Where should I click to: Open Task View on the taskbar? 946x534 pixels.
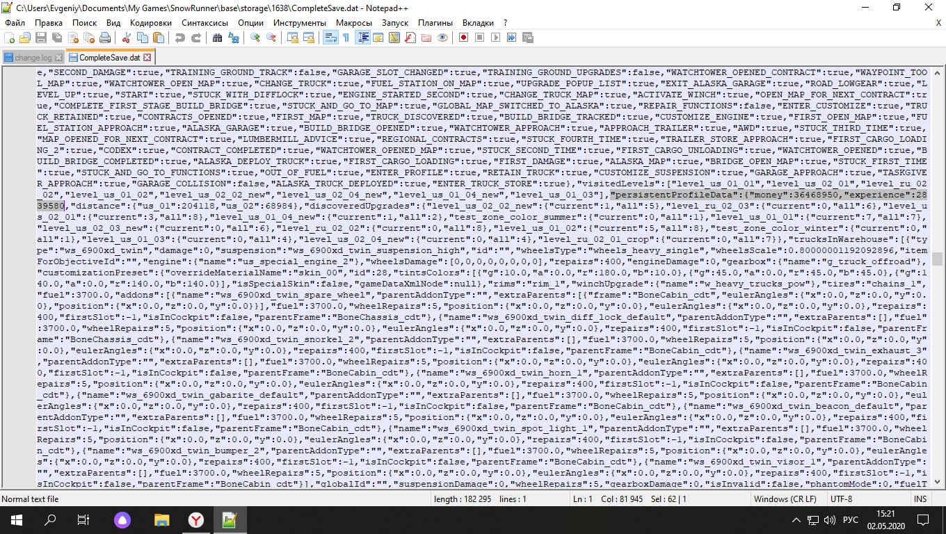83,519
